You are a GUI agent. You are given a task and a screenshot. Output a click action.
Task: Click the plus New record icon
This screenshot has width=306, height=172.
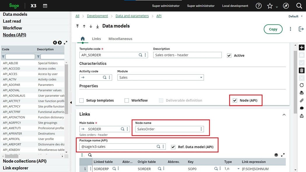point(302,47)
